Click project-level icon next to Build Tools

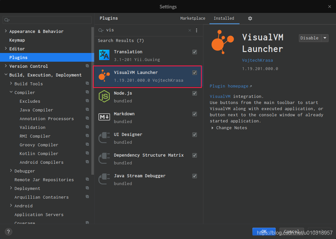(87, 83)
